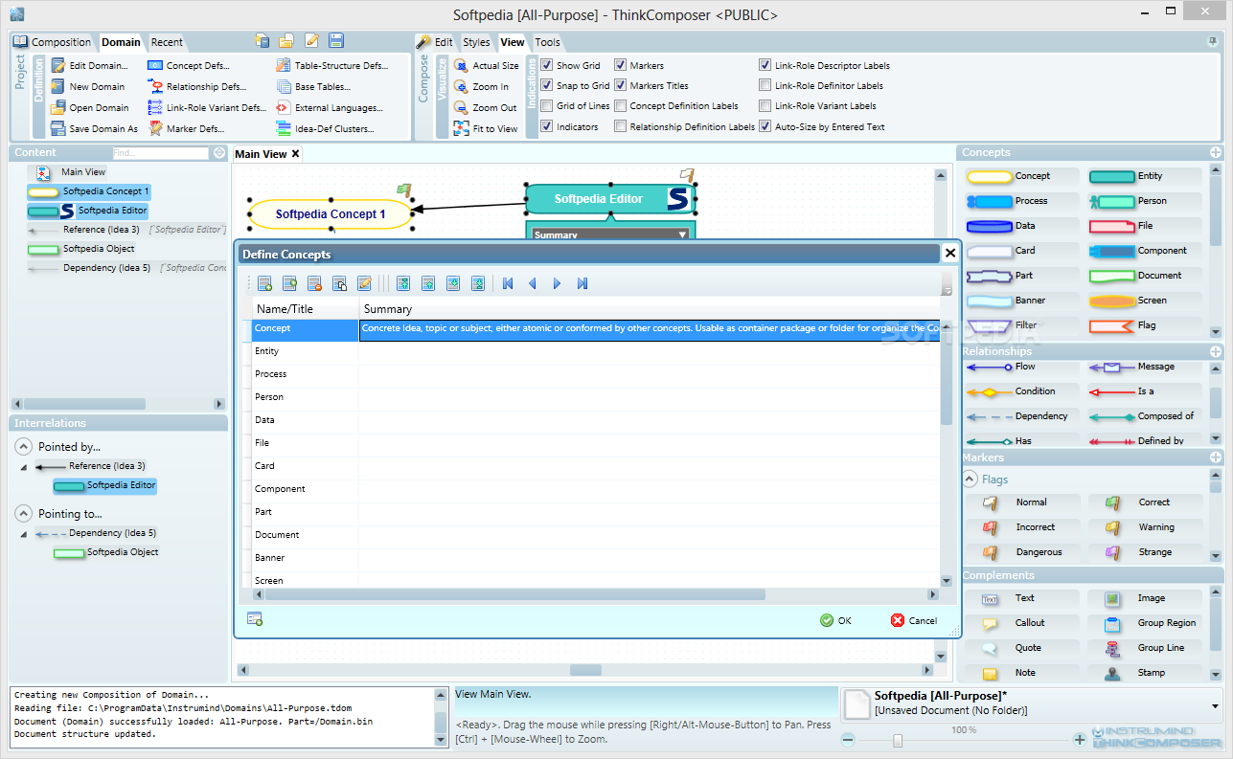Open Table-Structure Defs

click(x=332, y=66)
